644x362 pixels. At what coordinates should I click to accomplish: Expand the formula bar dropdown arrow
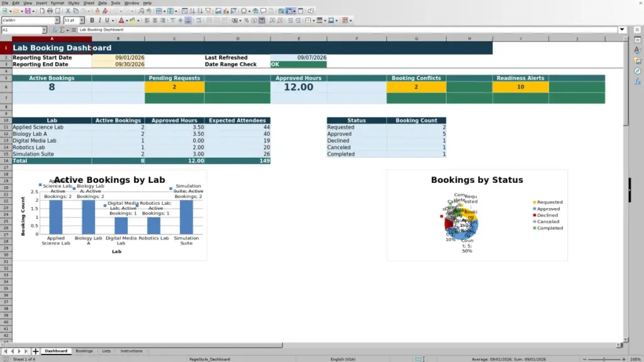coord(622,30)
